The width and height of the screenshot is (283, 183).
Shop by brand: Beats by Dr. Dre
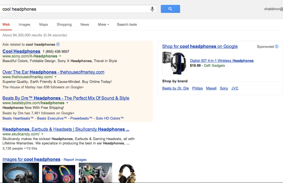175,88
